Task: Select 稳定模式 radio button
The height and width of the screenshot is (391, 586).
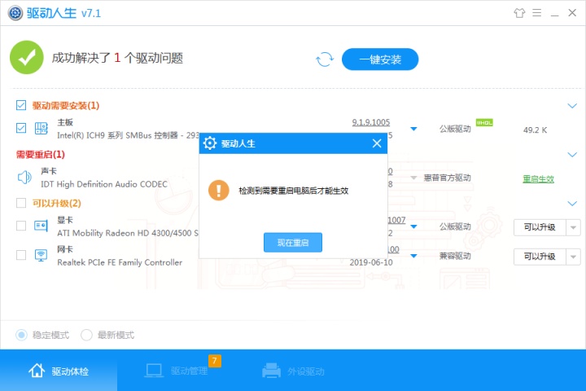Action: click(21, 335)
